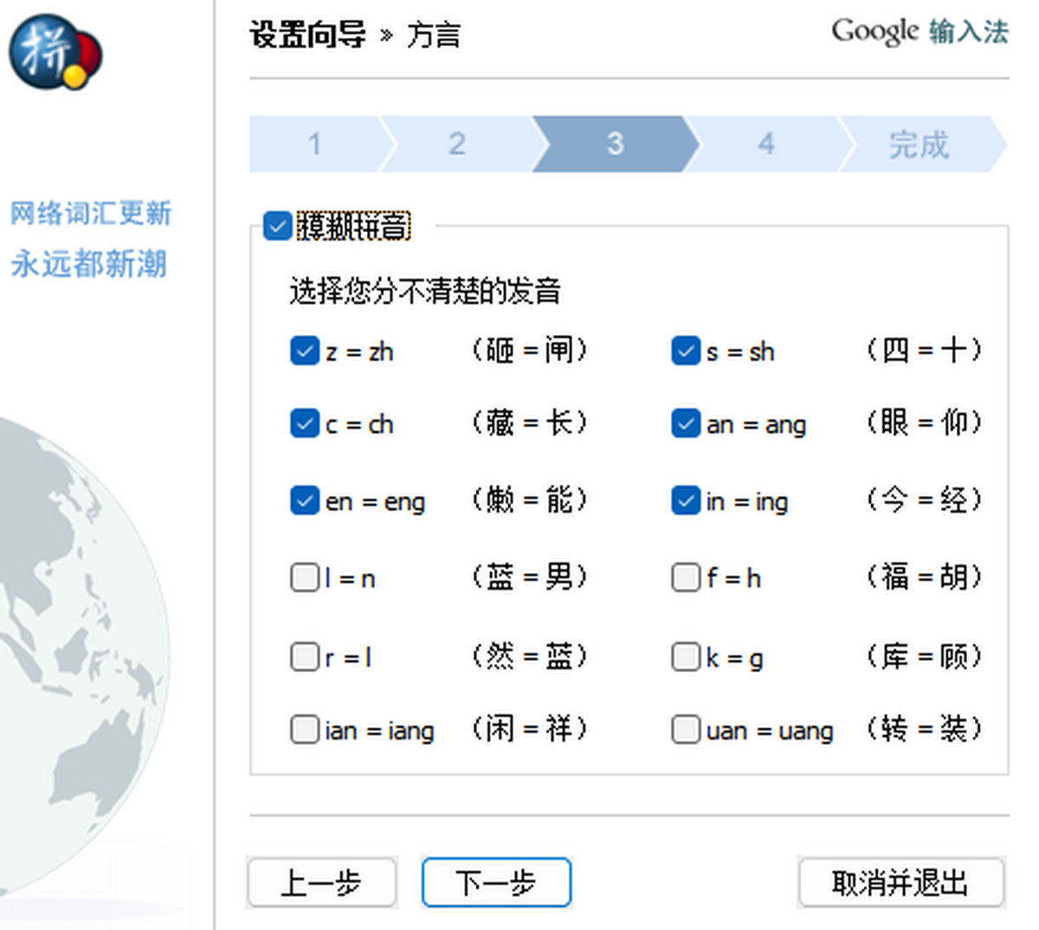The width and height of the screenshot is (1039, 930).
Task: Go to wizard step 1
Action: (315, 144)
